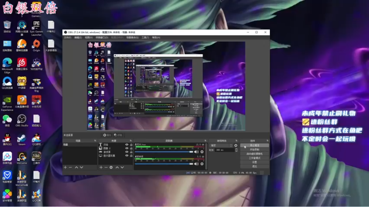Open the 编辑(E) menu in OBS
This screenshot has height=207, width=369.
[78, 38]
